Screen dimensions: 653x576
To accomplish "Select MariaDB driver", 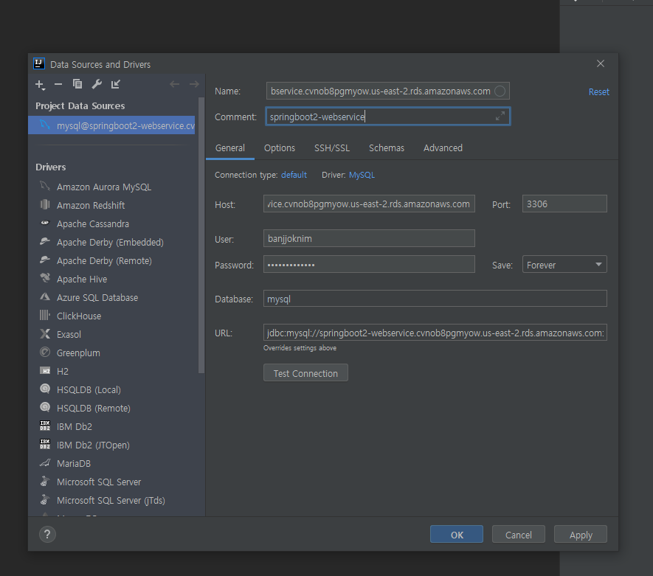I will coord(73,464).
